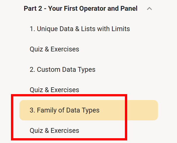
Task: Open Quiz & Exercises below lesson 1
Action: click(54, 49)
